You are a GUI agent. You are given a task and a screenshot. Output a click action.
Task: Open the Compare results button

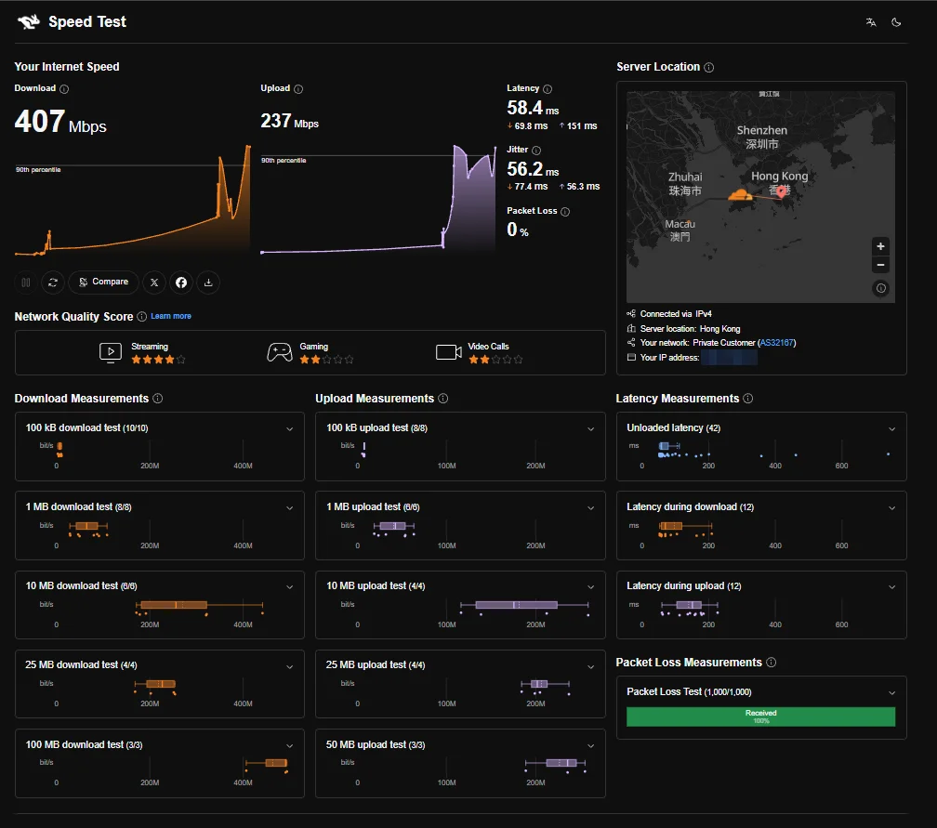pyautogui.click(x=103, y=282)
